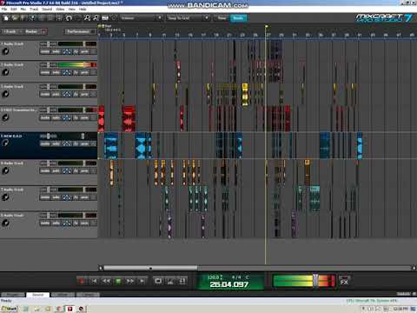Screen dimensions: 417x313
Task: Select the Sound tab at bottom
Action: pyautogui.click(x=38, y=295)
